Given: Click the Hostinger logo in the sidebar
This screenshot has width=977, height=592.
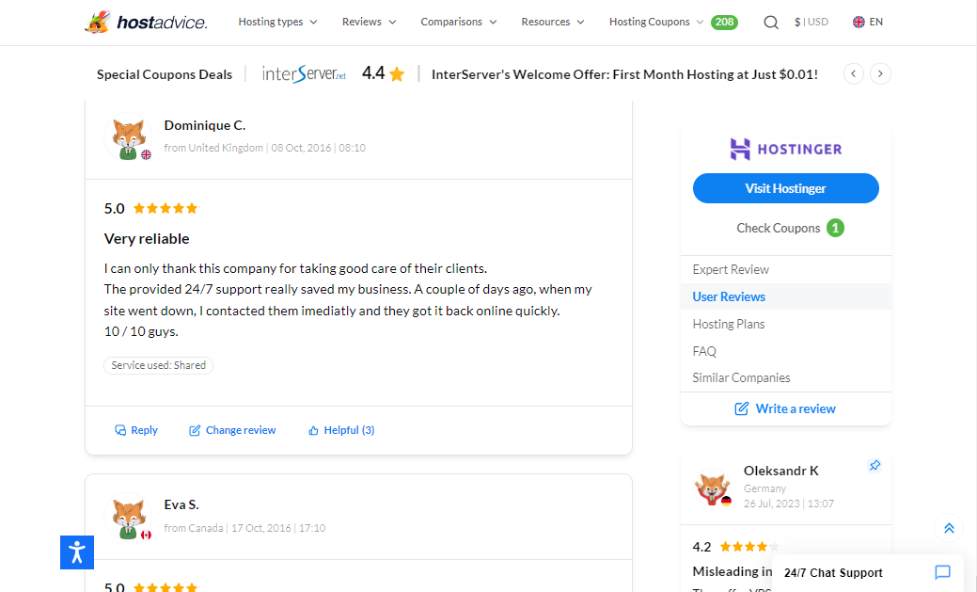Looking at the screenshot, I should pos(785,149).
